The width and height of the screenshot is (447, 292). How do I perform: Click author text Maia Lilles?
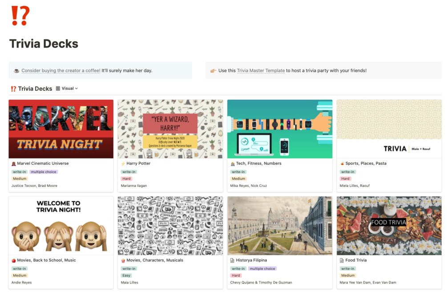129,282
